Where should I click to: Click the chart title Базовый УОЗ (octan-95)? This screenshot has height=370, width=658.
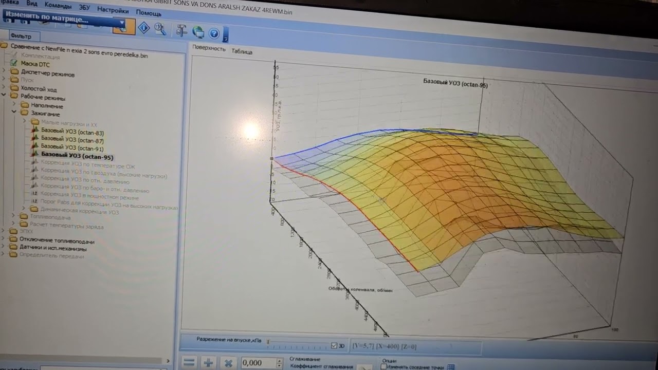(455, 83)
